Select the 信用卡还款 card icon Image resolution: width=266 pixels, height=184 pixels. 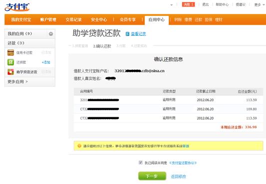pos(10,52)
